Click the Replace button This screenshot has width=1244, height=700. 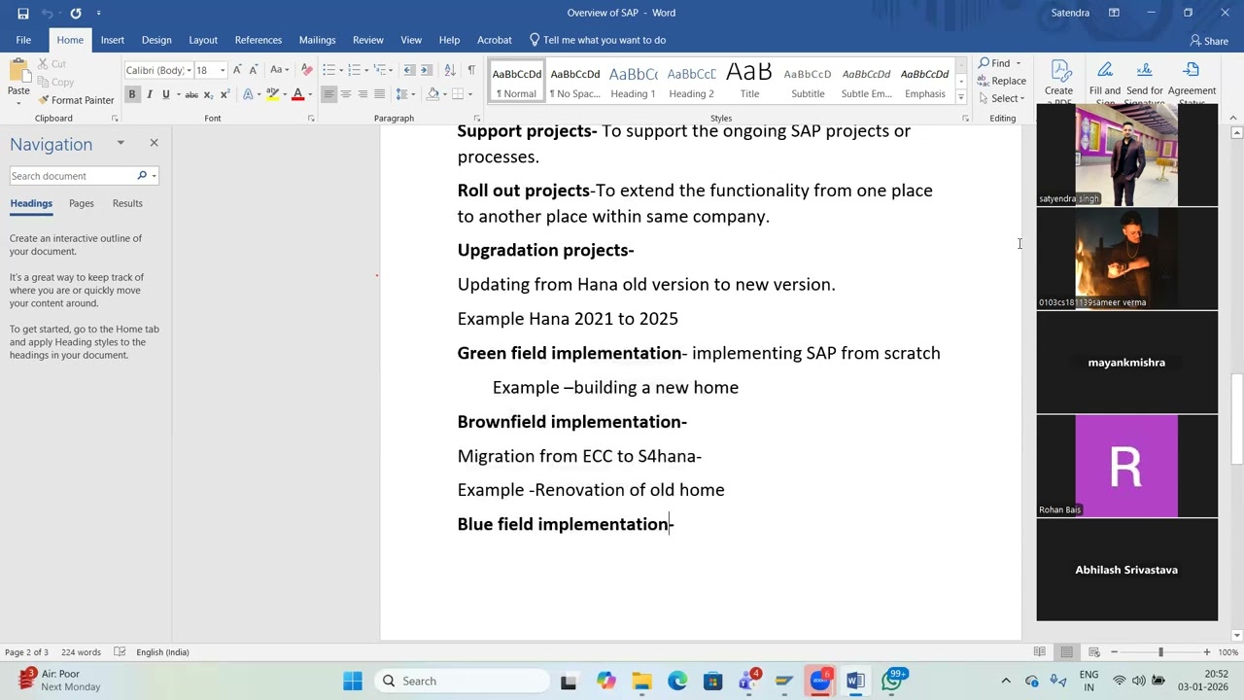[1002, 81]
